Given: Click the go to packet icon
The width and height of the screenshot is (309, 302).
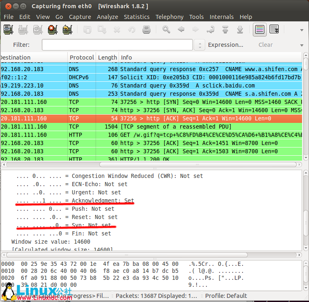Looking at the screenshot, I should pos(211,30).
